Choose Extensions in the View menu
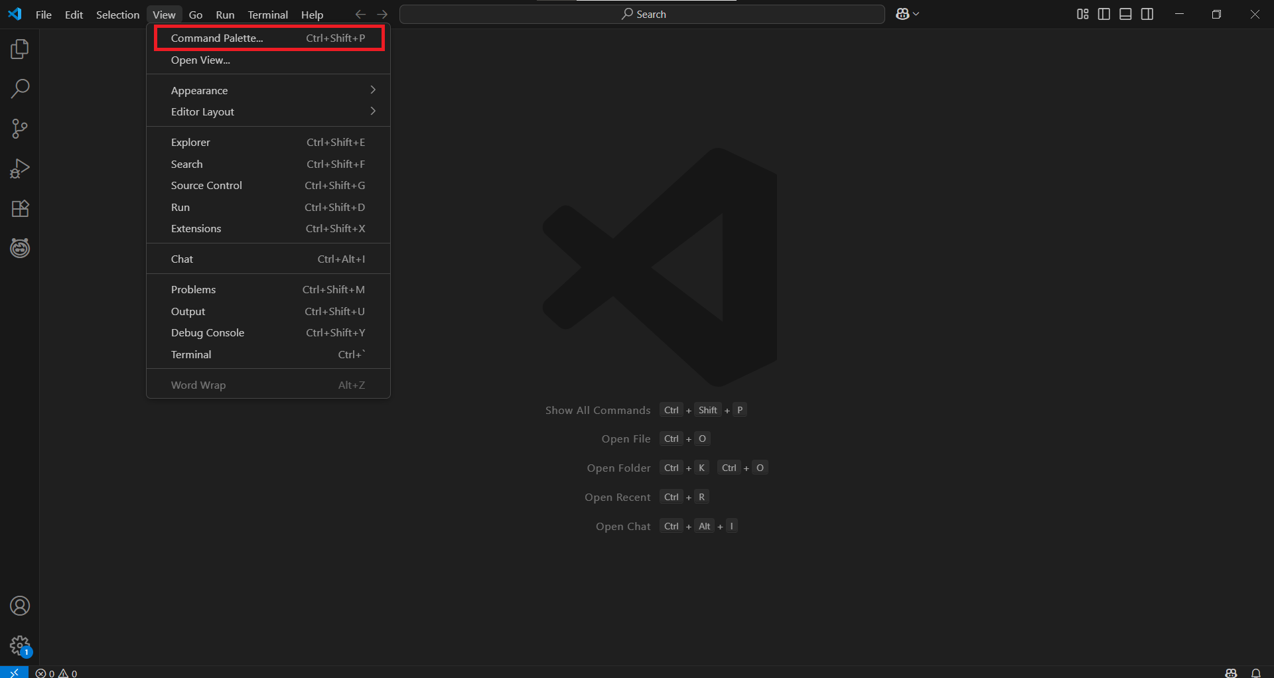 pyautogui.click(x=268, y=228)
